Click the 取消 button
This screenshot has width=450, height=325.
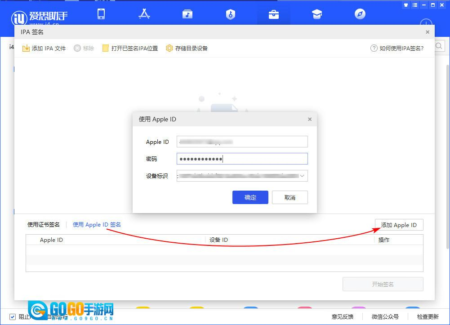point(290,197)
